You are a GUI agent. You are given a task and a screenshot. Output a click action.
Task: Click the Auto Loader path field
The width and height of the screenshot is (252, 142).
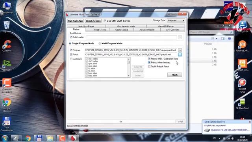131,37
